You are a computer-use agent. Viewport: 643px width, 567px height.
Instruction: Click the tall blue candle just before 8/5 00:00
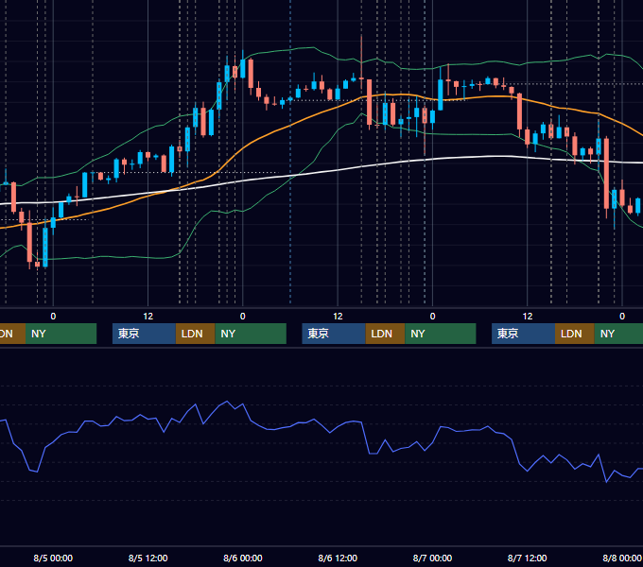click(45, 247)
